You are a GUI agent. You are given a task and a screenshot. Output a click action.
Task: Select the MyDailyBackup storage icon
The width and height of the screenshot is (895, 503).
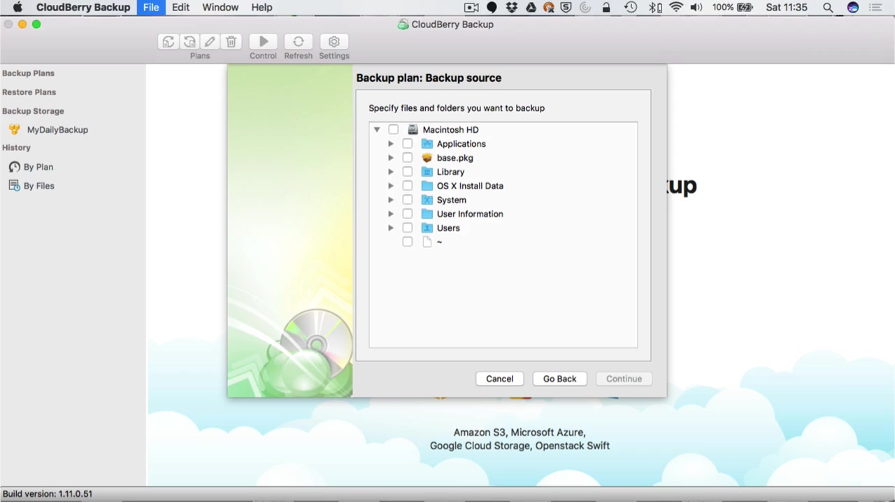tap(14, 130)
